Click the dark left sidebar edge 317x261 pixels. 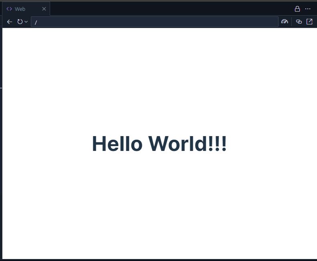(1, 162)
